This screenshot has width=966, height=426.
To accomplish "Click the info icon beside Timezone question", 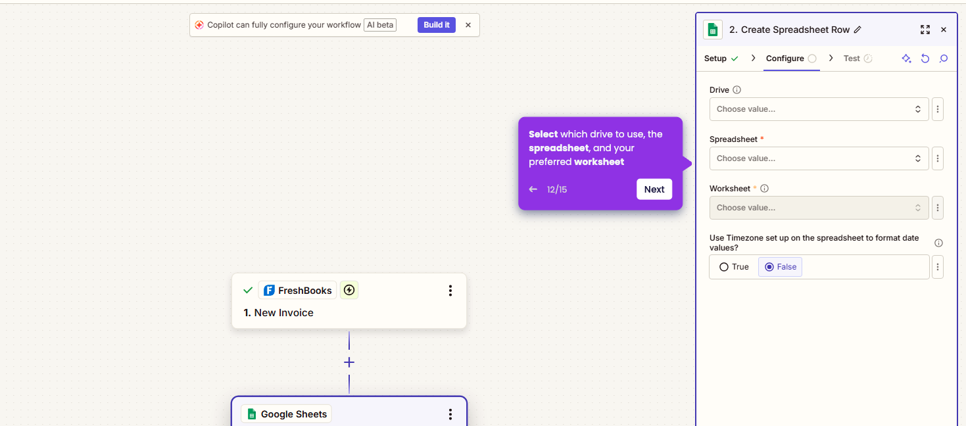I will [x=939, y=243].
